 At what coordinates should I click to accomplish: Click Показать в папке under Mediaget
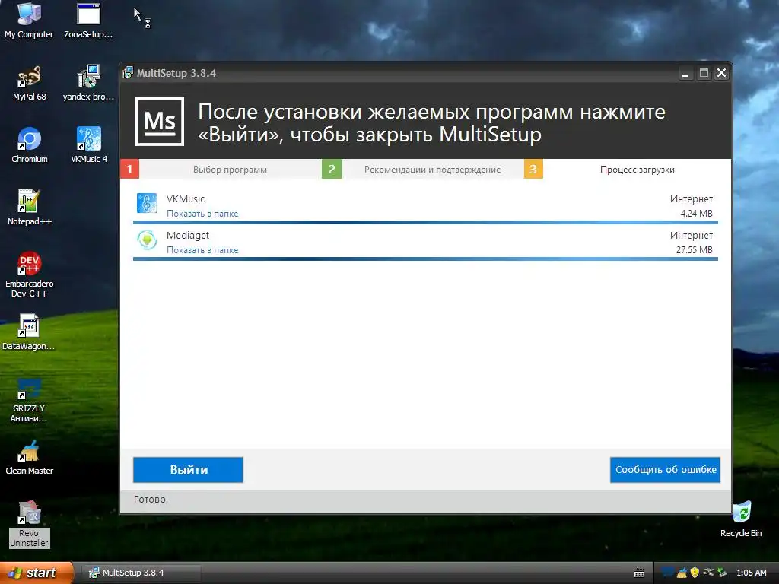[202, 250]
